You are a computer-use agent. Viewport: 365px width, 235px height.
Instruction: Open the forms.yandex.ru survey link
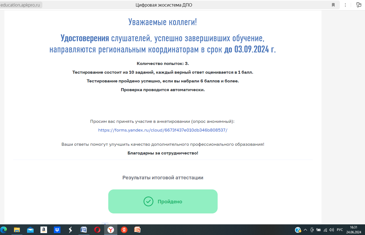tap(163, 130)
